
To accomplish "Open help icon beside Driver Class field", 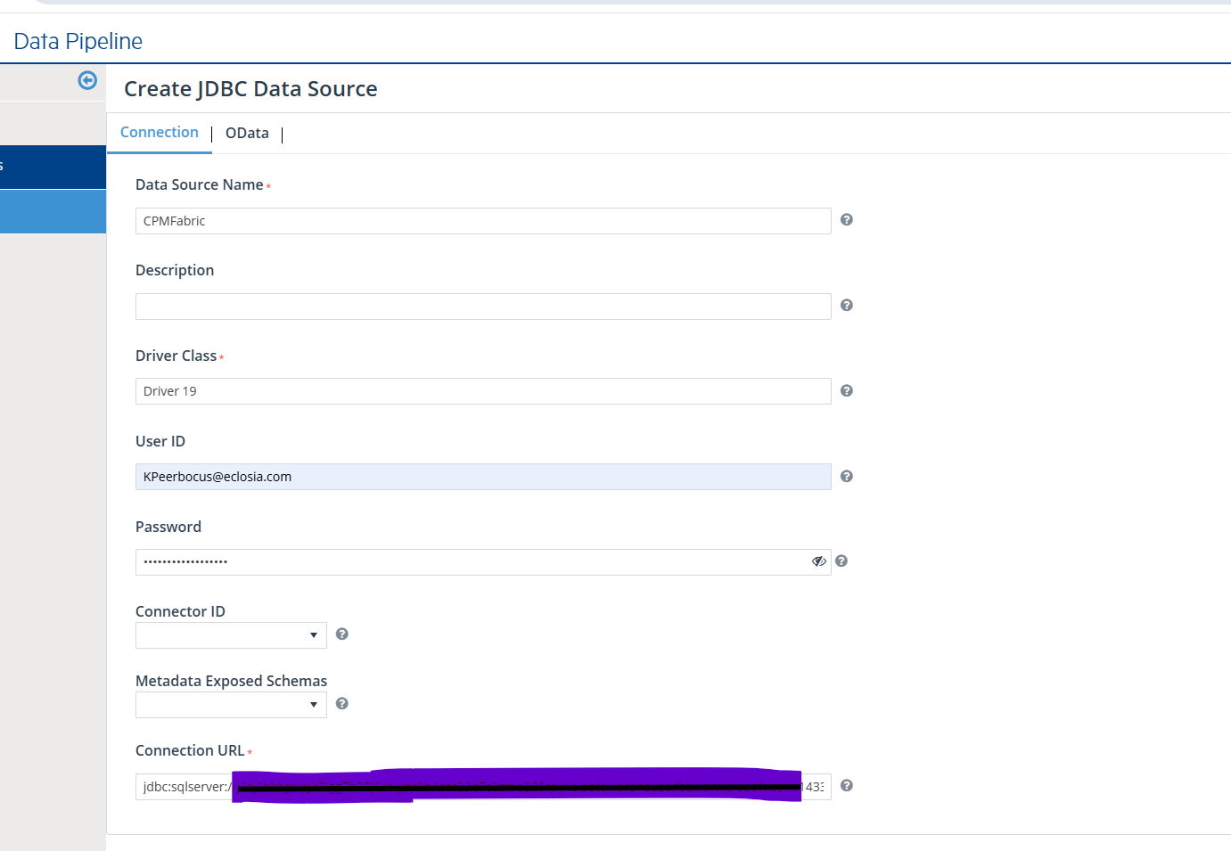I will click(x=847, y=391).
